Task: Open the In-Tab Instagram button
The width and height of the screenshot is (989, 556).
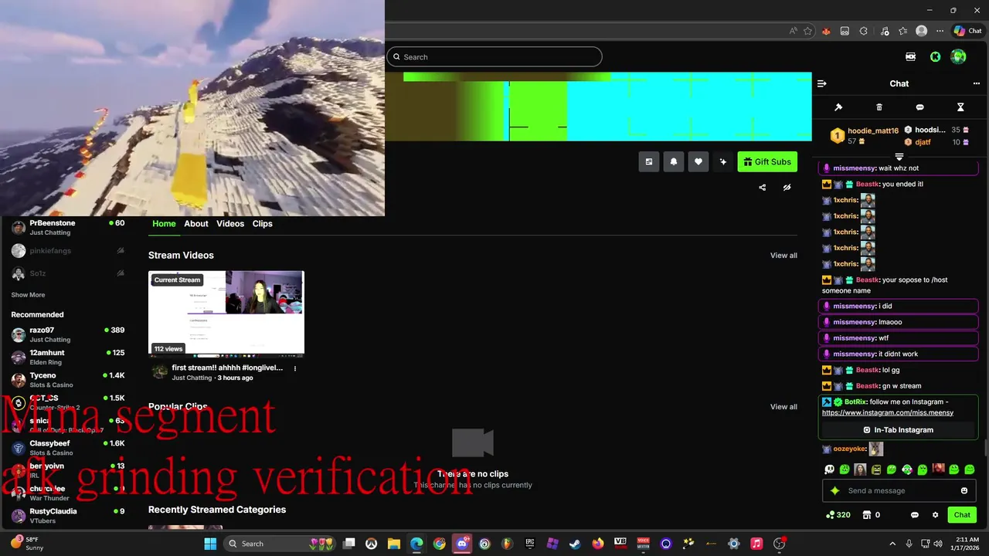Action: pyautogui.click(x=899, y=430)
